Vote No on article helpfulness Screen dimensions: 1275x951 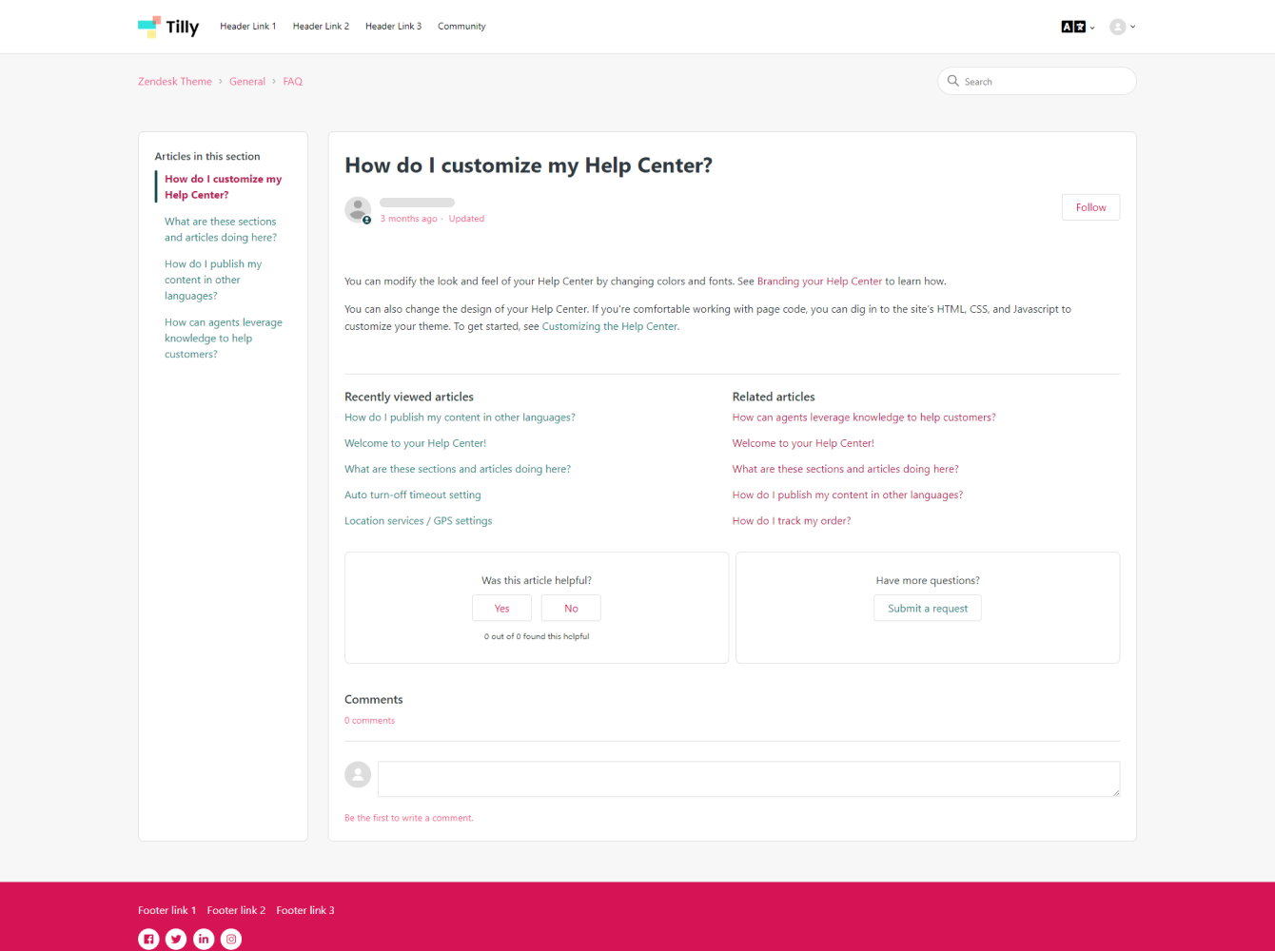point(571,609)
